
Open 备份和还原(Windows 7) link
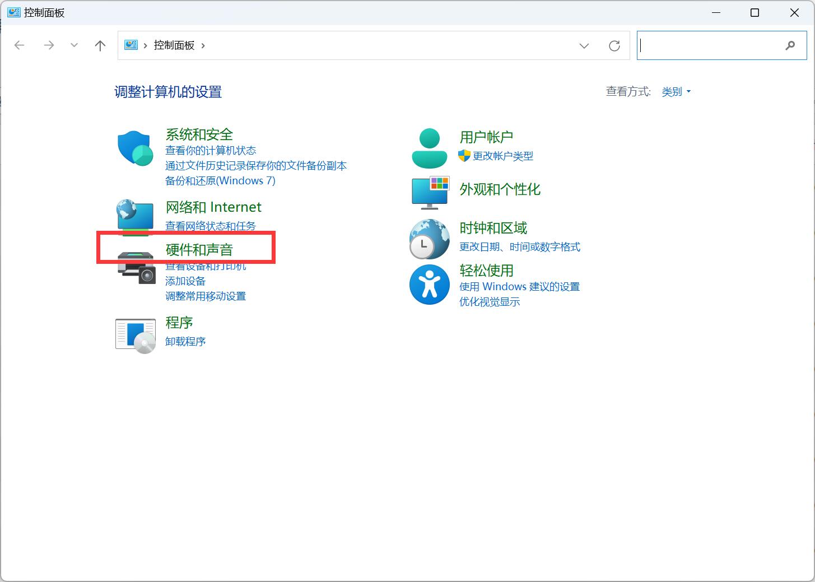click(x=220, y=181)
